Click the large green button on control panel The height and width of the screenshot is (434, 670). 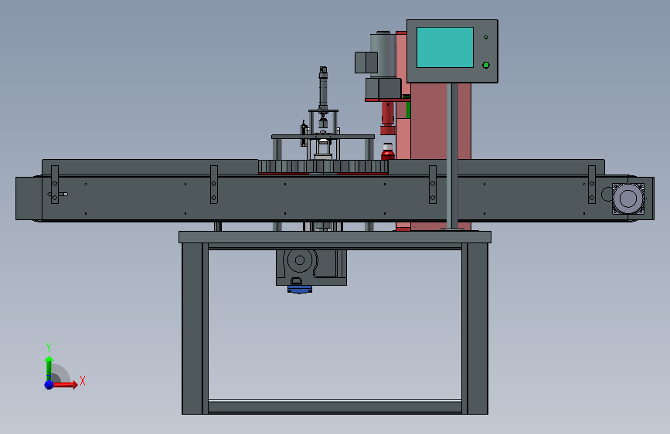(486, 65)
